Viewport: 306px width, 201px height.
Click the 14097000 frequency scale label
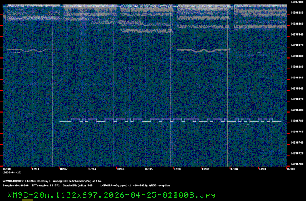[x=297, y=2]
